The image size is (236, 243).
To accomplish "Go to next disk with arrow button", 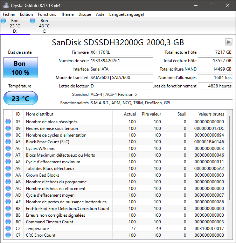I will point(229,42).
